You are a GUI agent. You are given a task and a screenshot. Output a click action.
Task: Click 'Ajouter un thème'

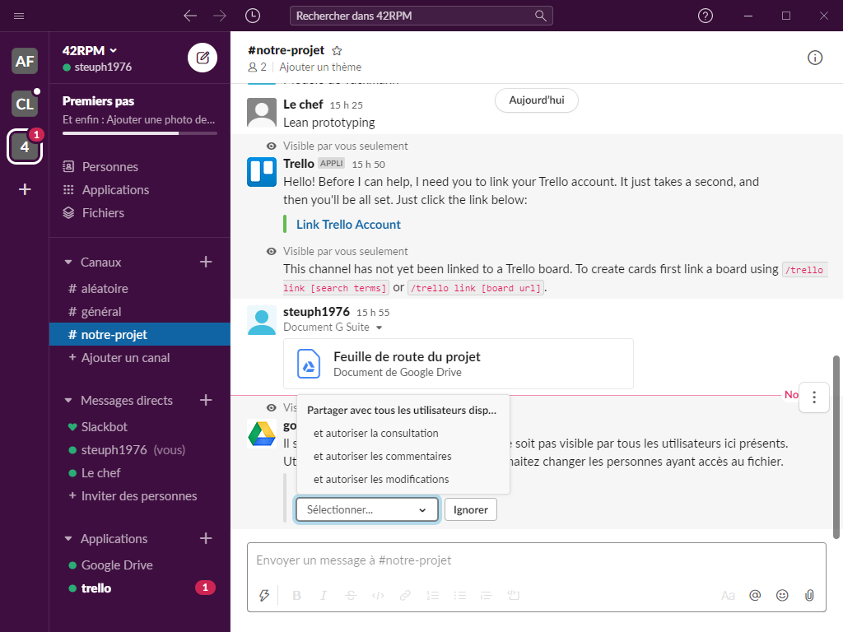click(320, 67)
